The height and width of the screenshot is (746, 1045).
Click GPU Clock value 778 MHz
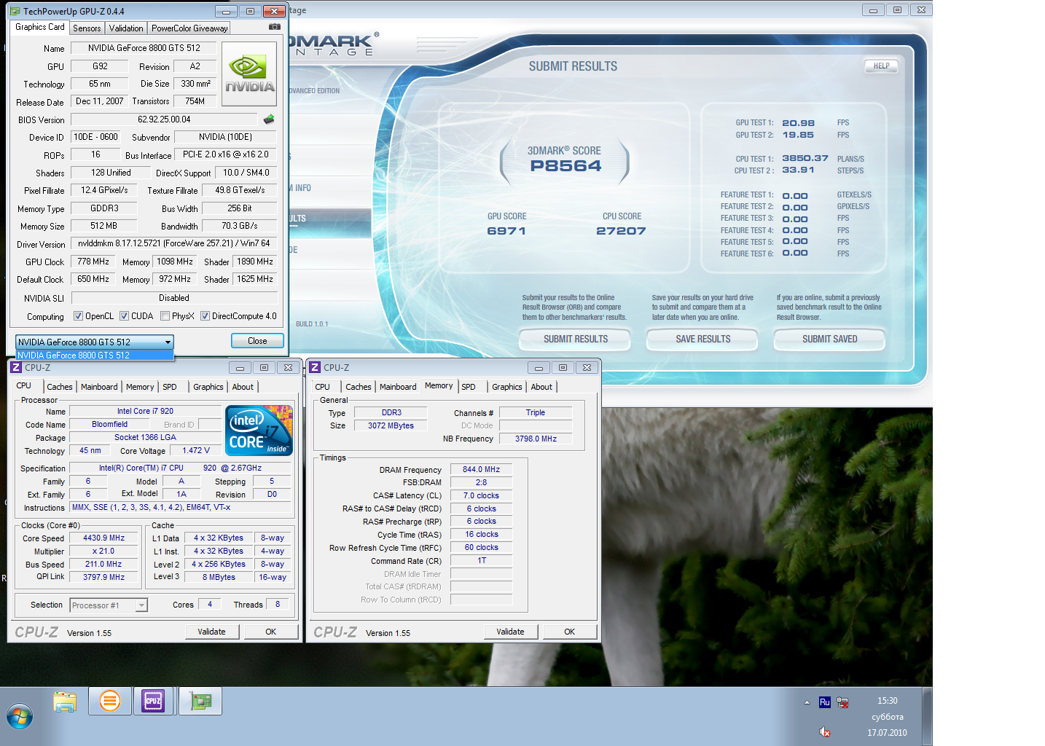(93, 262)
